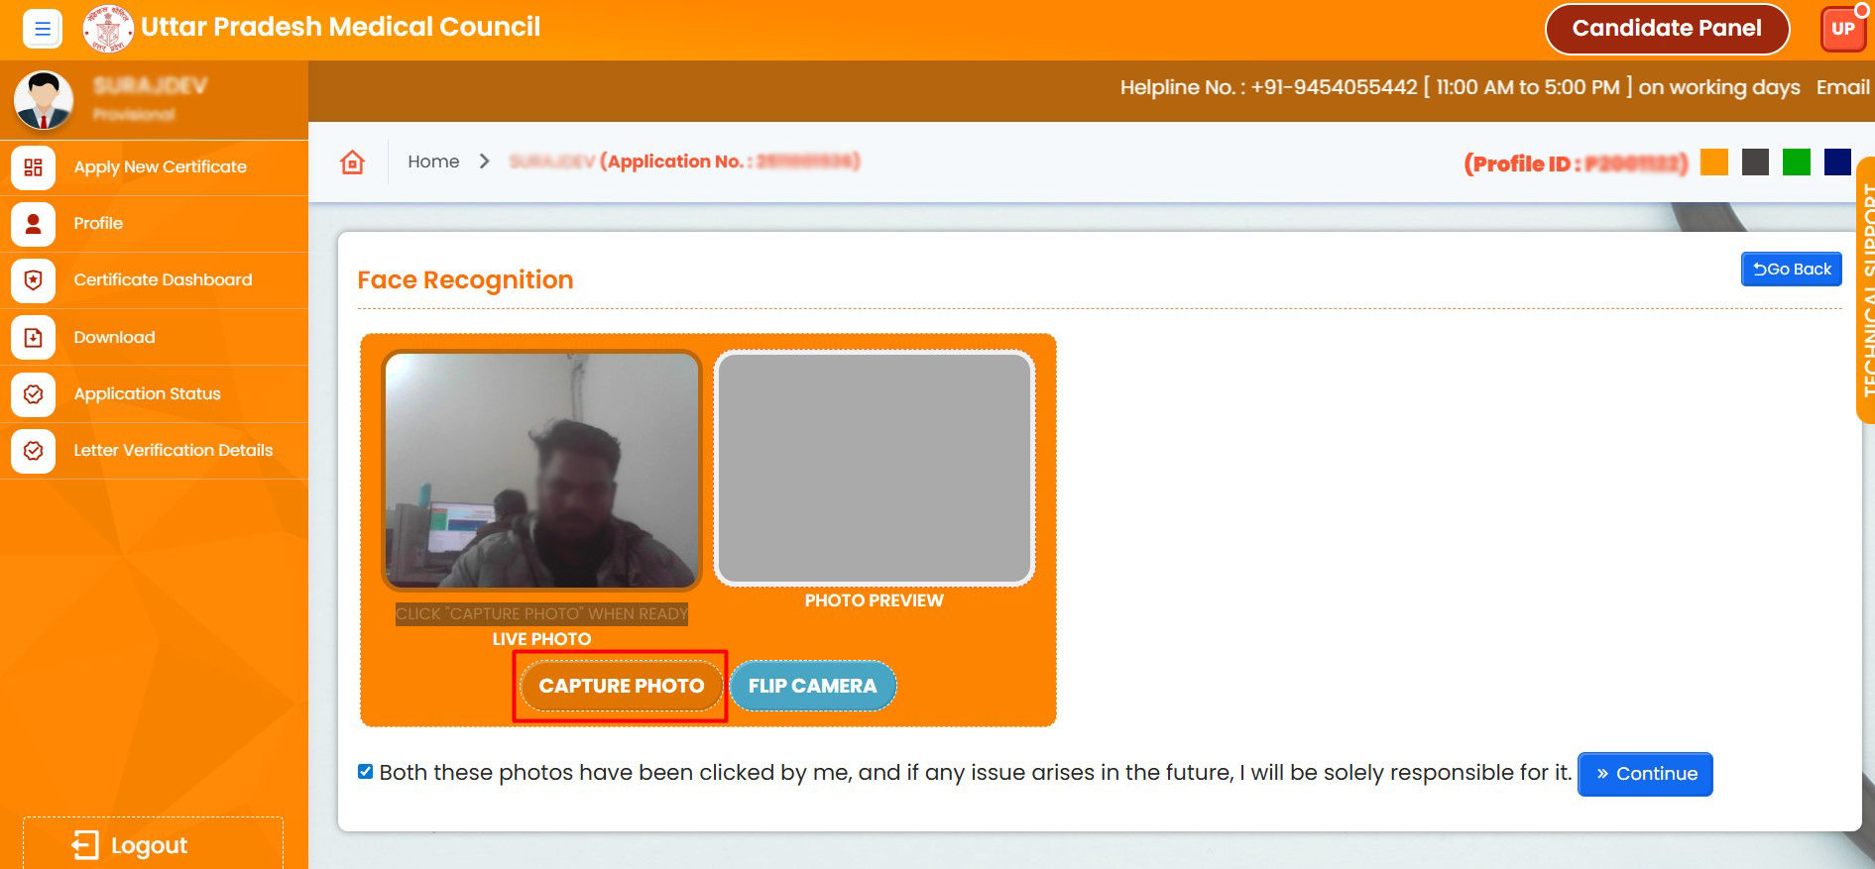Click the Download file icon in sidebar

pos(33,338)
